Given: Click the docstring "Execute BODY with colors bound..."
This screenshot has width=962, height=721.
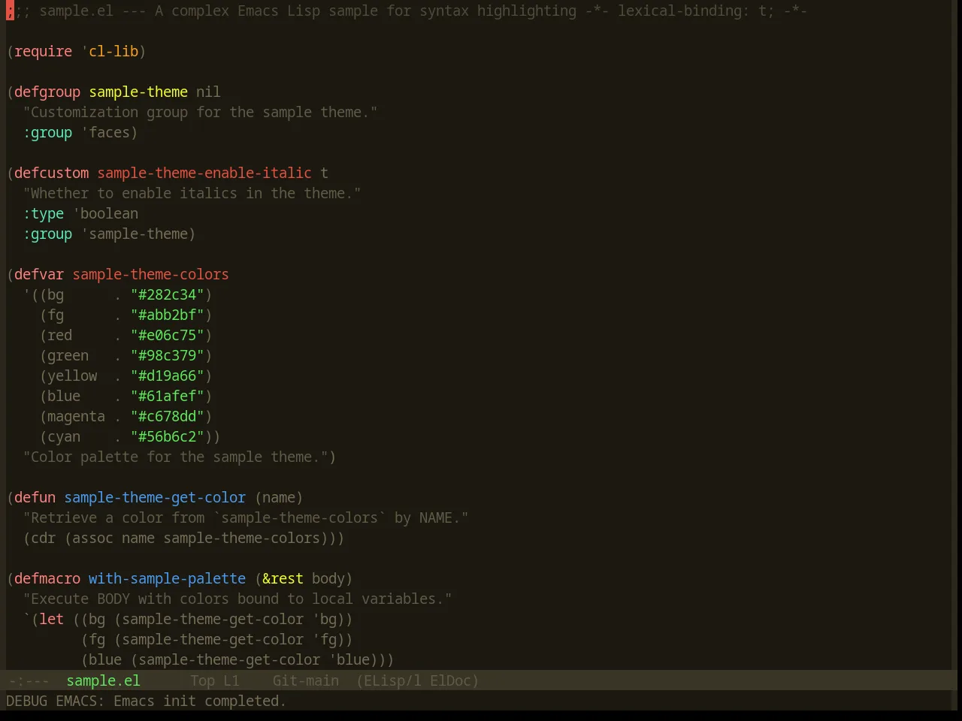Looking at the screenshot, I should [x=237, y=599].
